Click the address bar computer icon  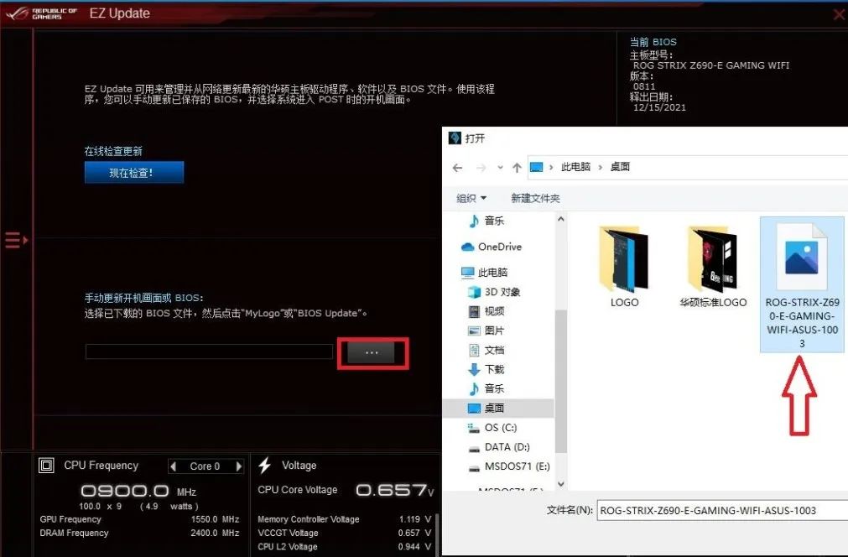pyautogui.click(x=537, y=167)
